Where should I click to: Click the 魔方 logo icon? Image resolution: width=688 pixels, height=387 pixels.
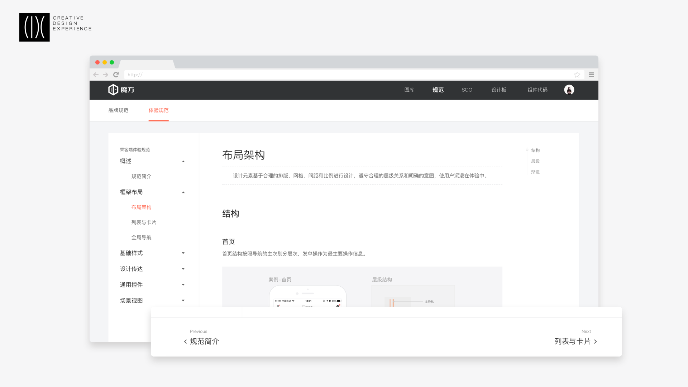pos(113,90)
